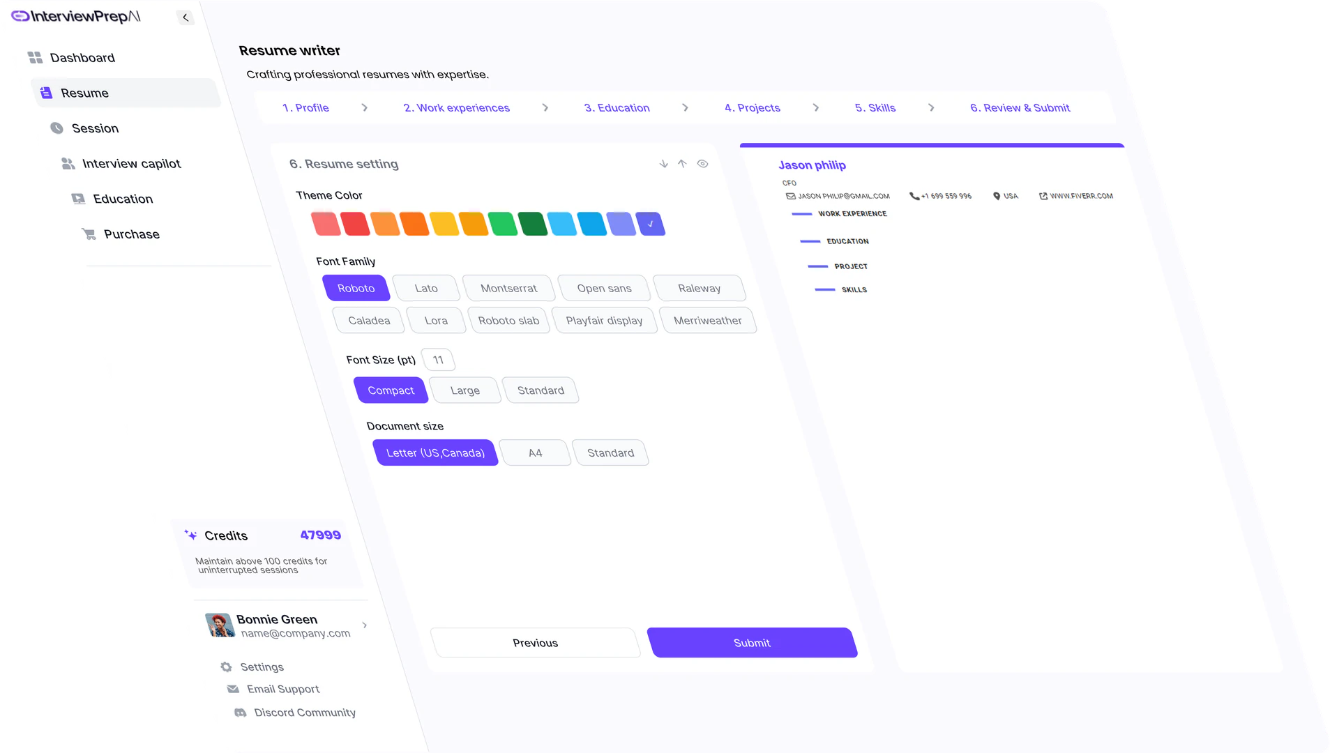Click the Session clock icon
The height and width of the screenshot is (753, 1330).
[57, 128]
